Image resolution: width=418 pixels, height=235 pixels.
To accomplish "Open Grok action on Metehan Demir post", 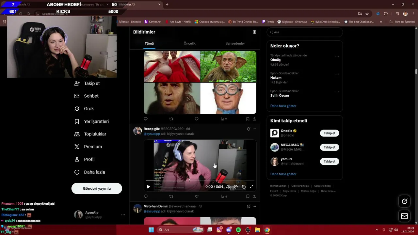I will click(249, 206).
